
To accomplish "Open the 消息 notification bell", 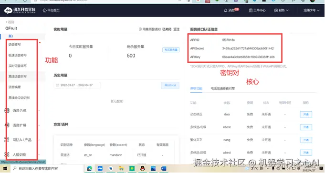I will (x=231, y=10).
